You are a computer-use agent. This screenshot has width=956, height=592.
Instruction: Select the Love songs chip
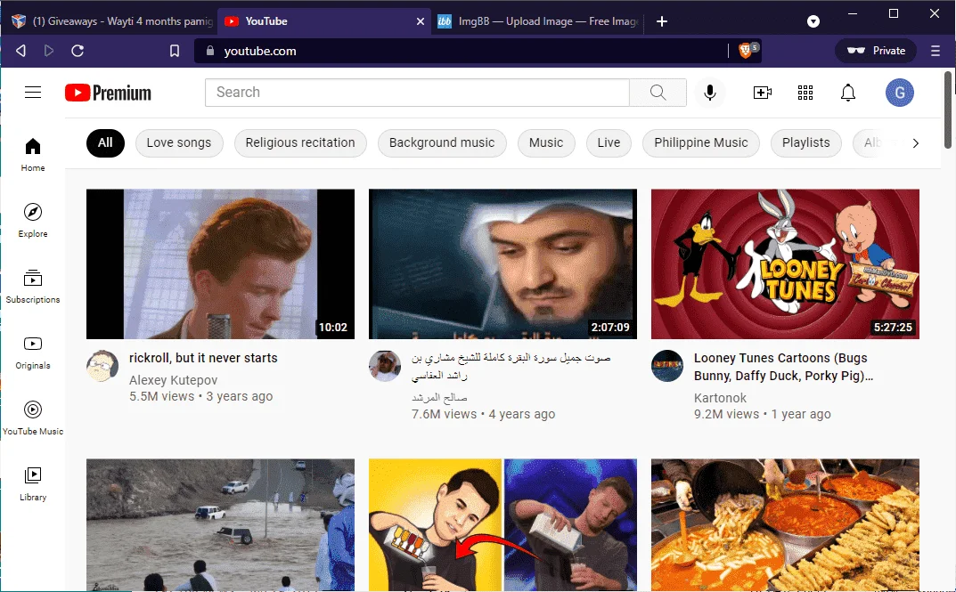tap(179, 143)
